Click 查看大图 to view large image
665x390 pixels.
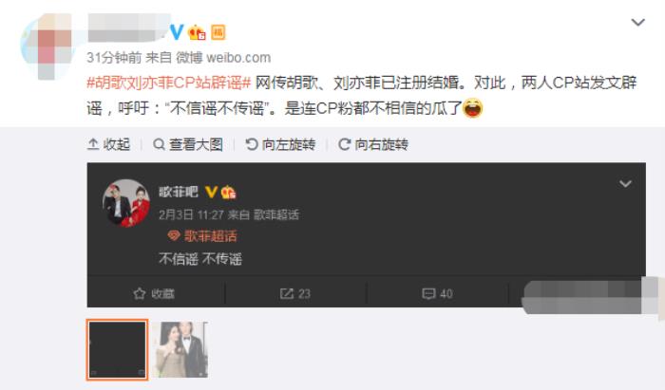click(188, 144)
